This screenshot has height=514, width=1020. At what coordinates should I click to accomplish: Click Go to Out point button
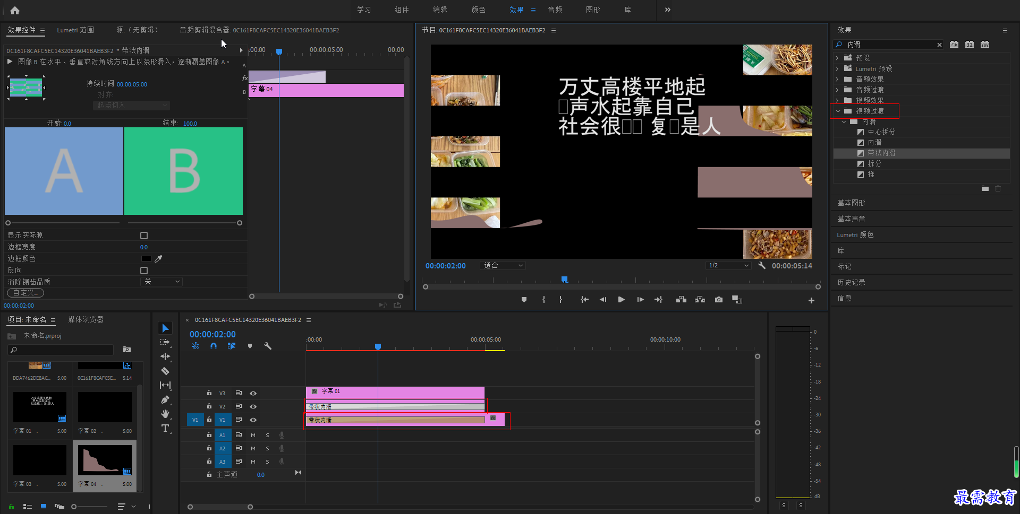click(x=658, y=300)
